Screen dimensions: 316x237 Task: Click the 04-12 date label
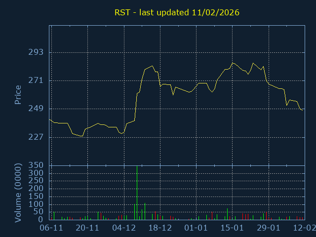tap(124, 228)
